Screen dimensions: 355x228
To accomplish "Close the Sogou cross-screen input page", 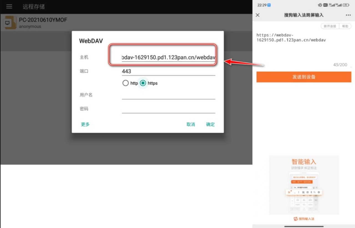I will point(258,15).
